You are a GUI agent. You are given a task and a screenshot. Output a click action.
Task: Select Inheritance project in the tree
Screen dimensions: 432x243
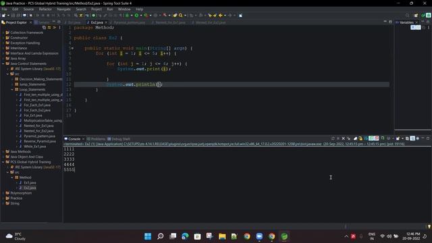point(18,48)
